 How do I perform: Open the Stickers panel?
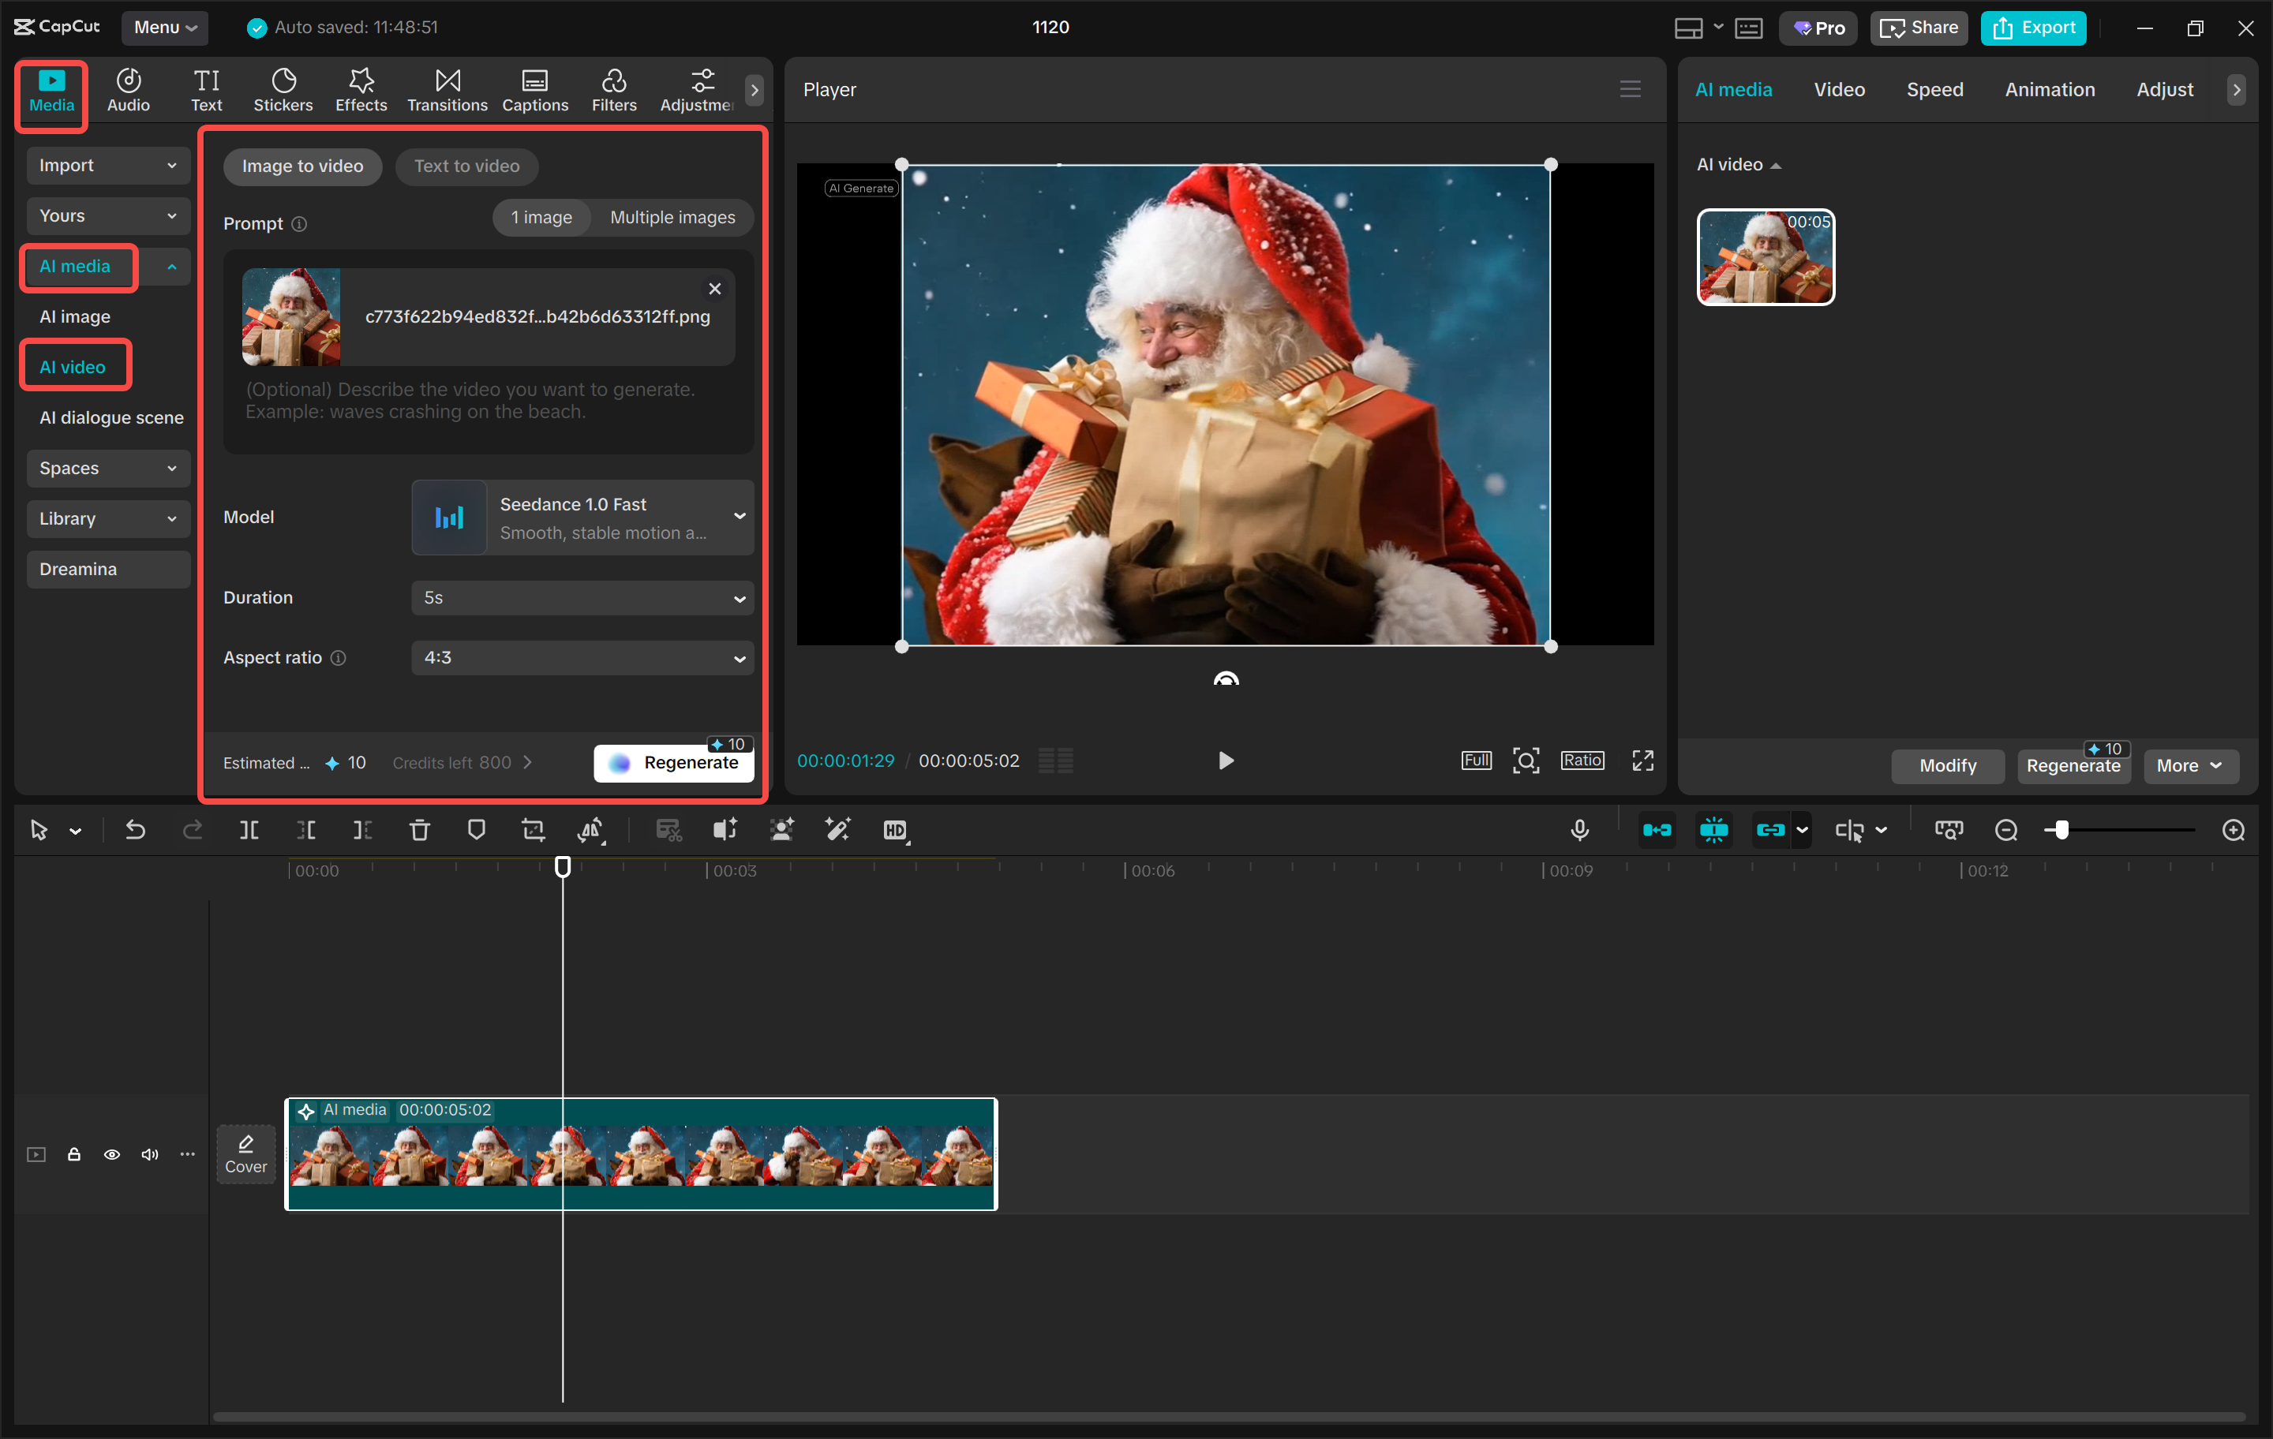point(283,91)
